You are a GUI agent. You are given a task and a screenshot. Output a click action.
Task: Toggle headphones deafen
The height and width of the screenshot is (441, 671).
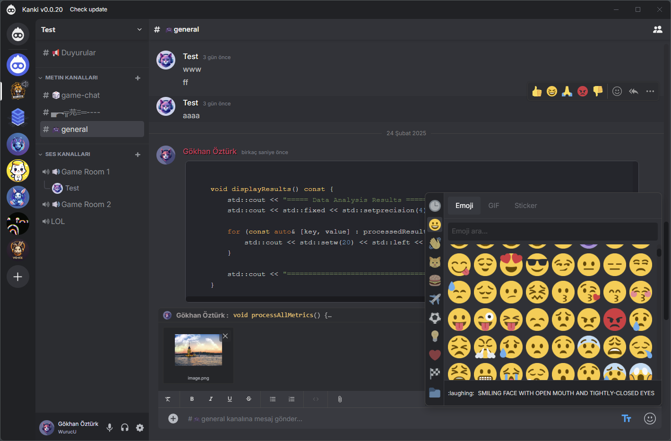[125, 428]
